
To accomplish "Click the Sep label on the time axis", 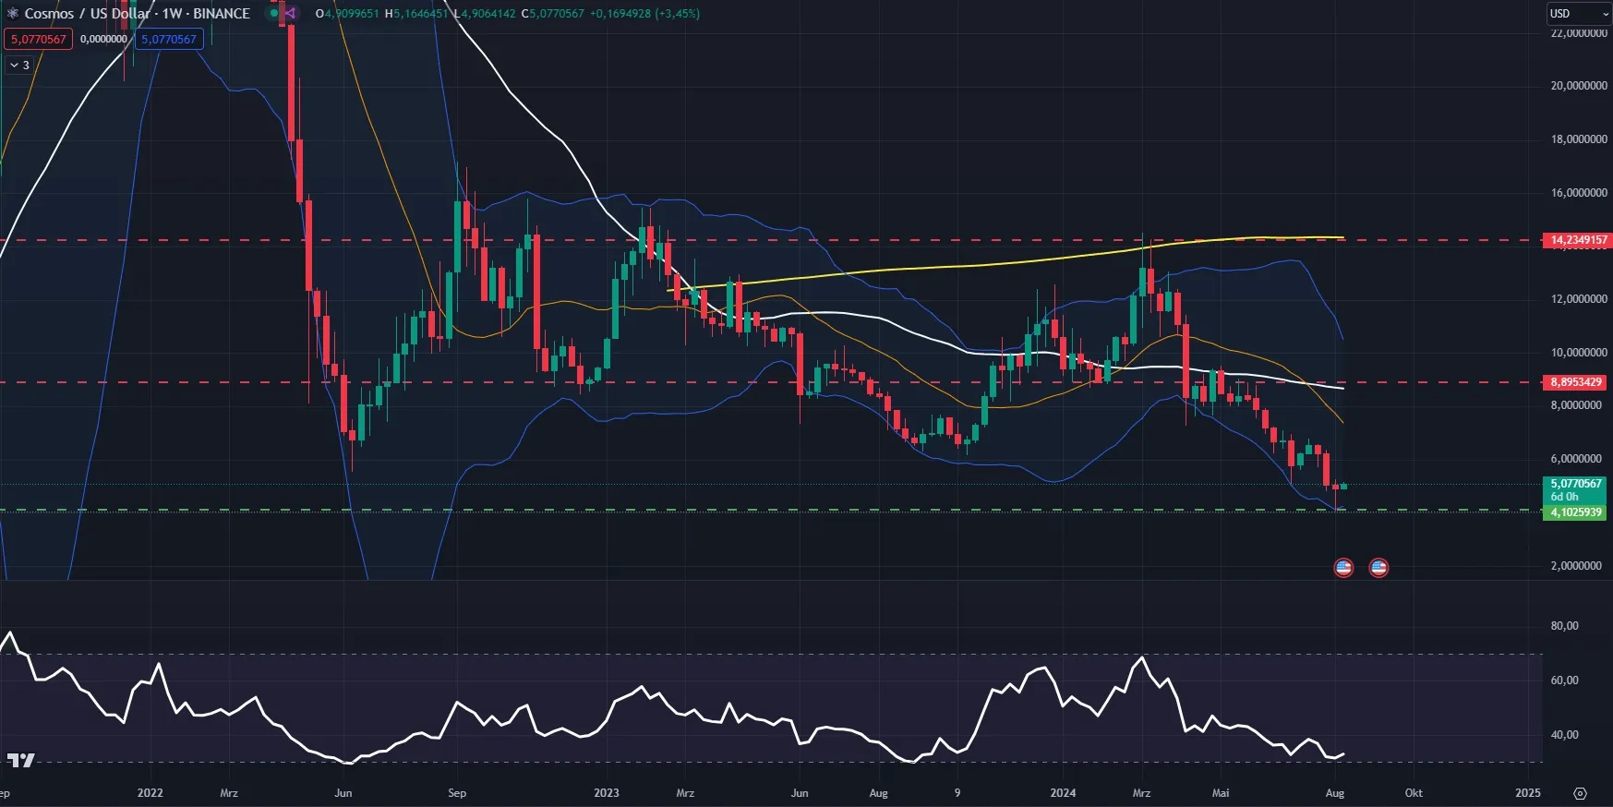I will coord(457,793).
